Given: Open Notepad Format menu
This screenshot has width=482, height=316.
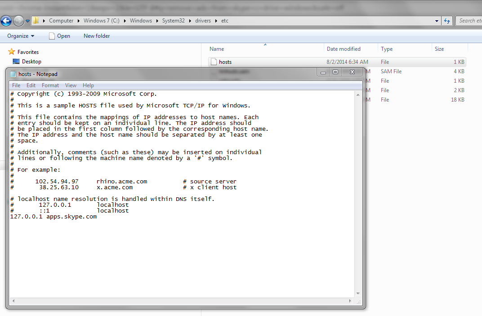Looking at the screenshot, I should click(50, 85).
